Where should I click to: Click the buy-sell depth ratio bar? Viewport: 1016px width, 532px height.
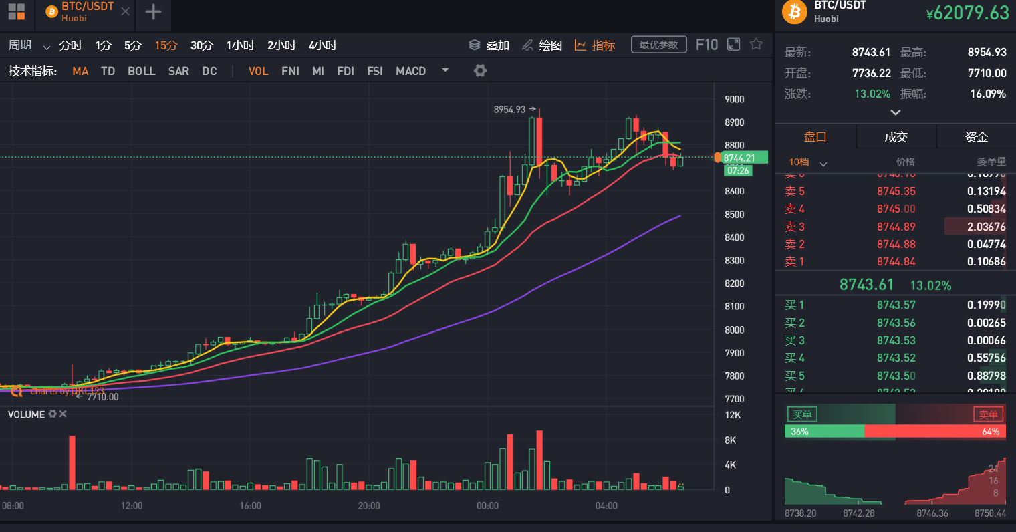(x=895, y=432)
